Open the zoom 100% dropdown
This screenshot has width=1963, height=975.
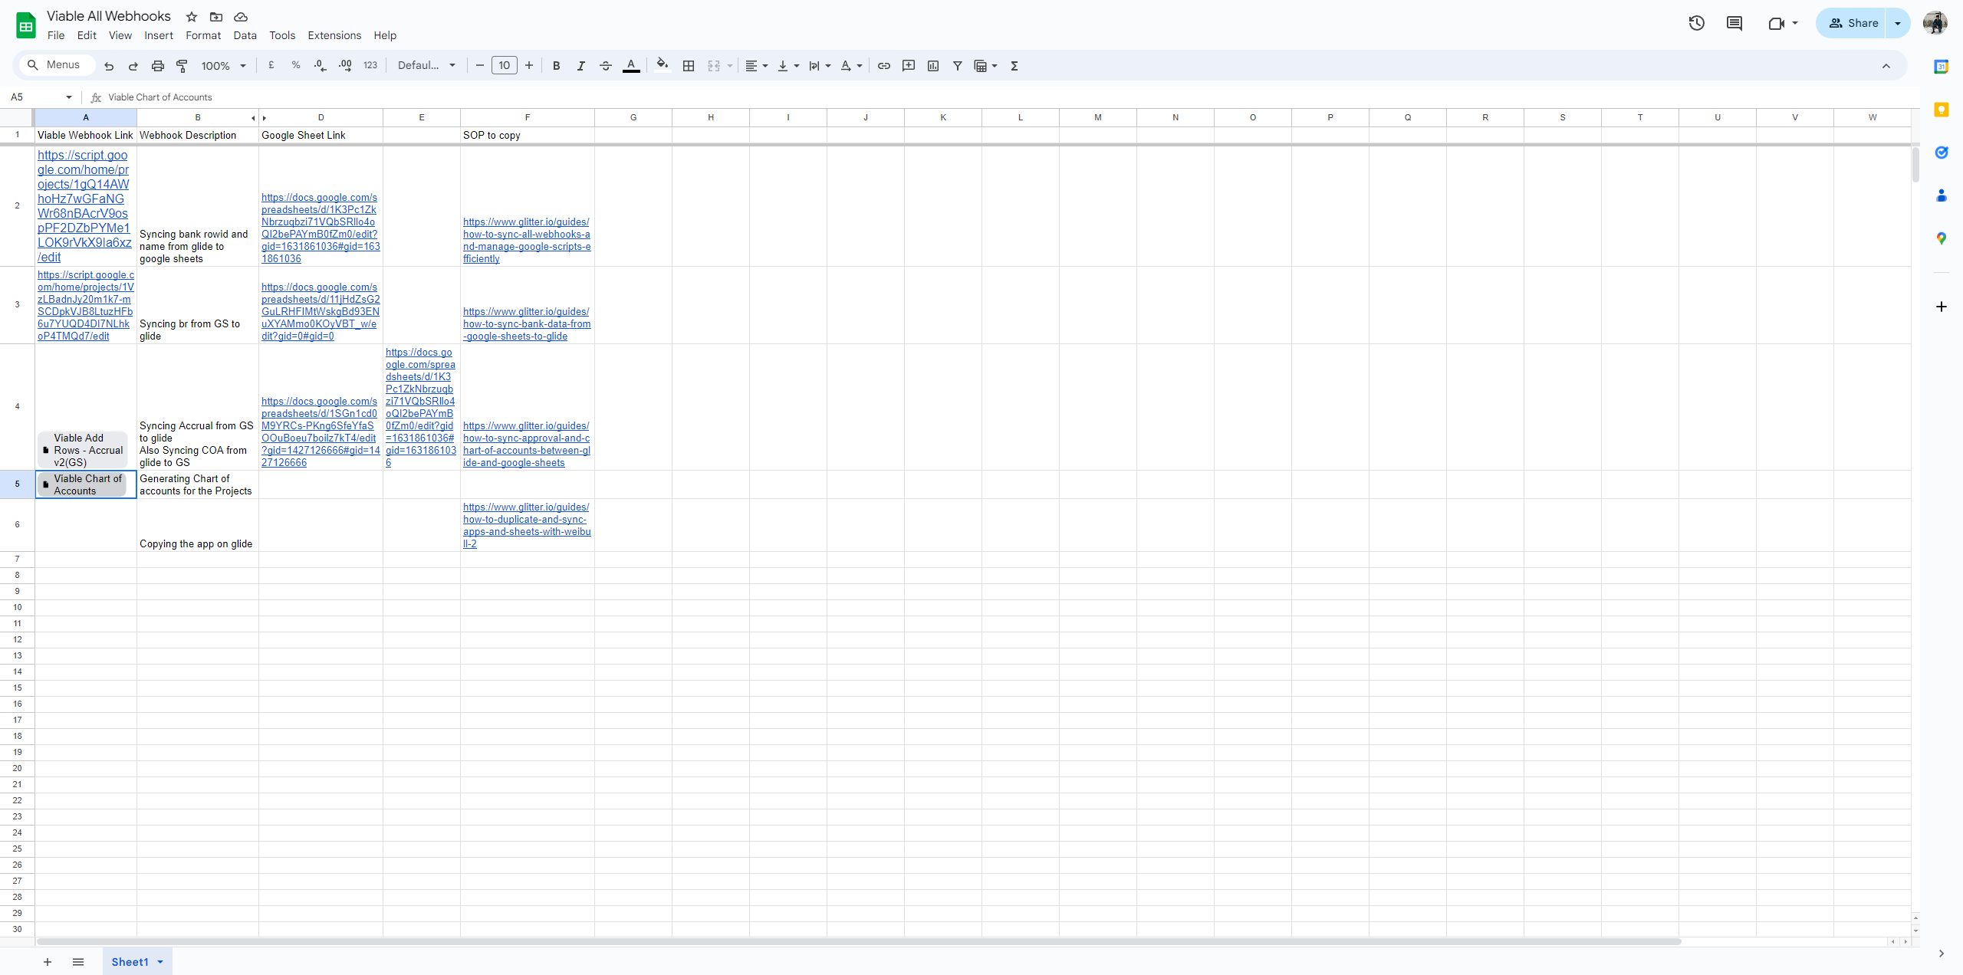click(x=223, y=66)
